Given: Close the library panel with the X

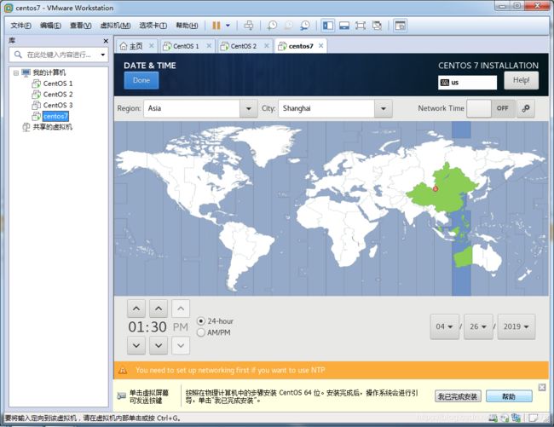Looking at the screenshot, I should coord(106,41).
